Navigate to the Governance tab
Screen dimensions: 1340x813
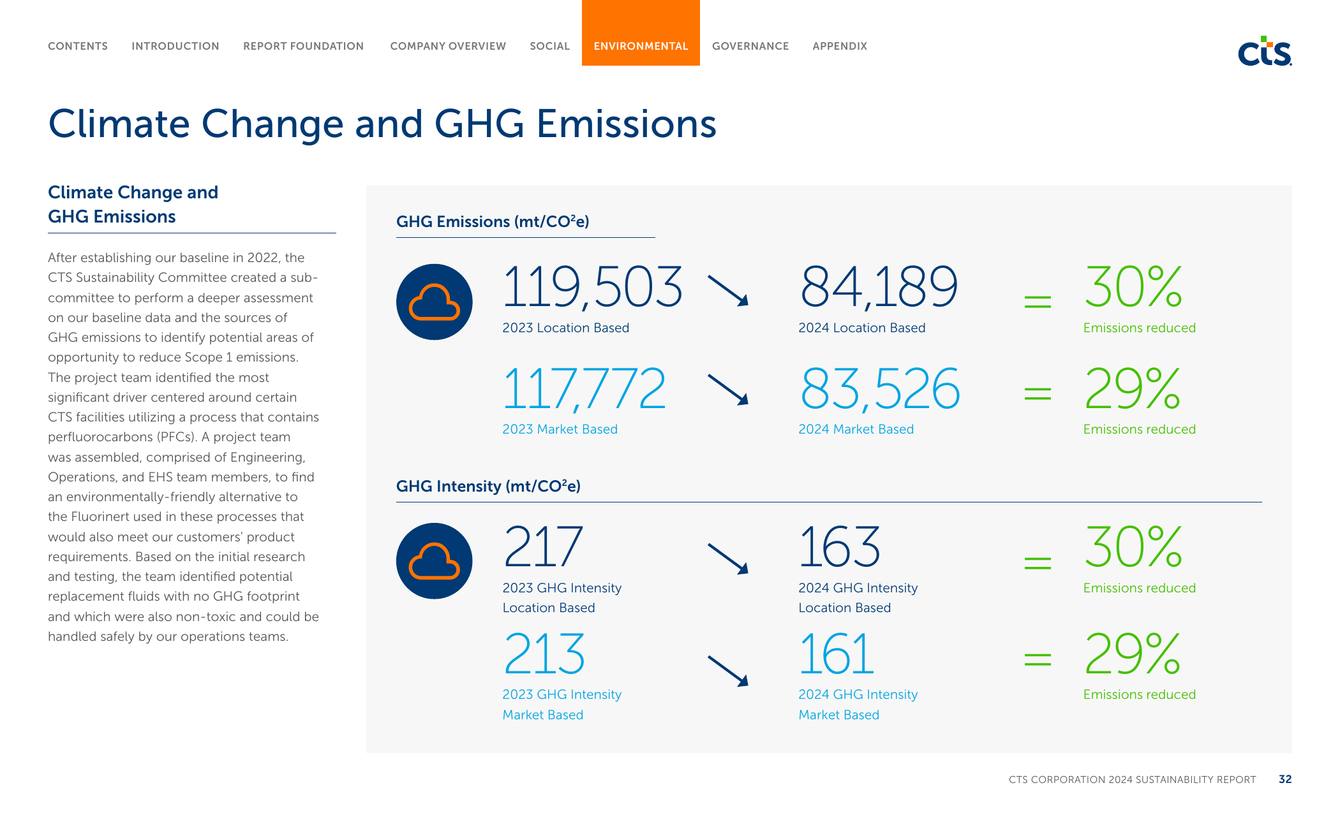pyautogui.click(x=750, y=46)
